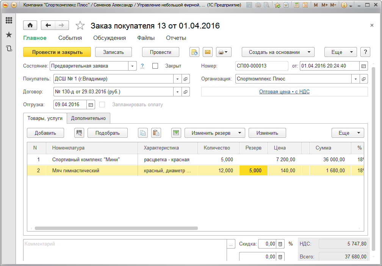
Task: Open calendar picker for Отгрузка date
Action: point(91,105)
